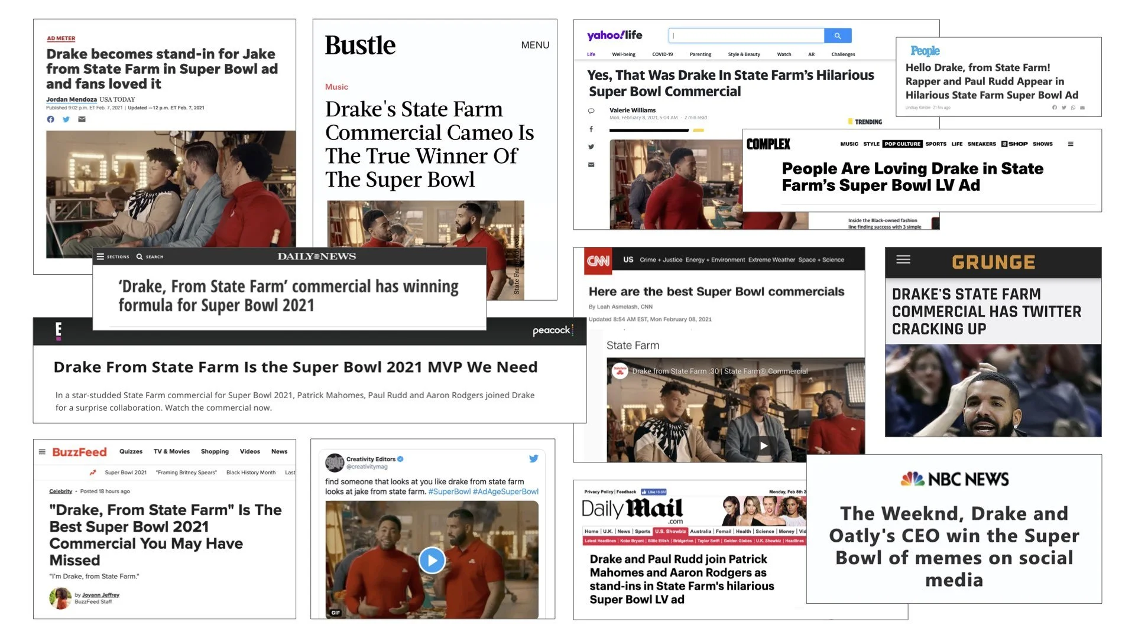The image size is (1135, 638).
Task: Open the Bustle MENU
Action: pos(534,45)
